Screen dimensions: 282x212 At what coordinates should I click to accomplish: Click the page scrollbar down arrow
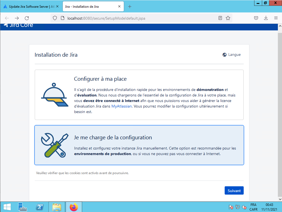[280, 199]
